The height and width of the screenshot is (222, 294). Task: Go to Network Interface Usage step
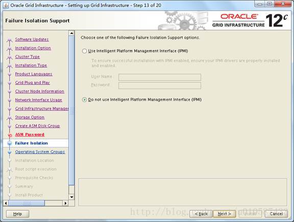tap(38, 100)
